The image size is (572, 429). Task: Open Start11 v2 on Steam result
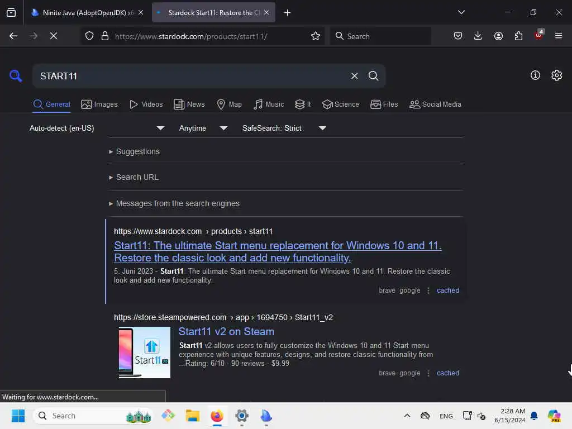226,332
